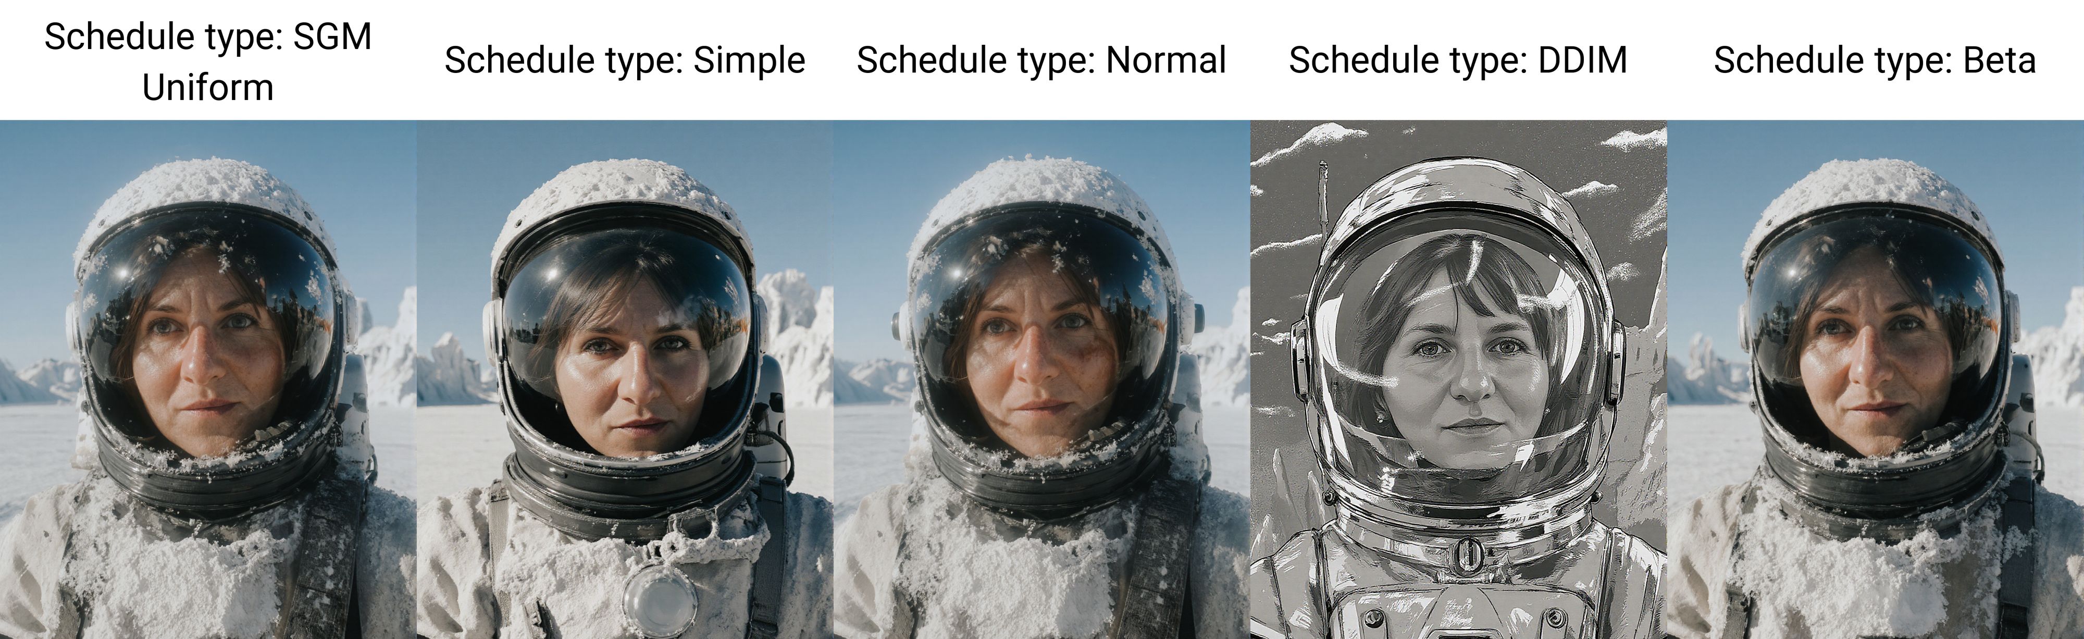Click the 'Schedule type: Normal' label
The image size is (2084, 639).
(1042, 60)
